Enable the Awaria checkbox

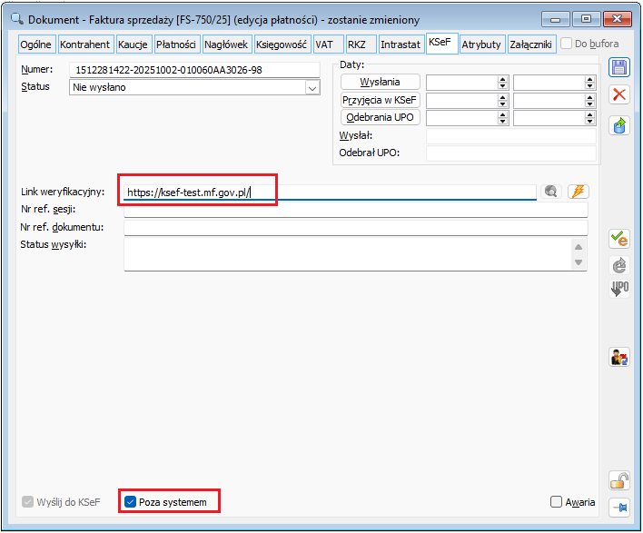click(556, 501)
